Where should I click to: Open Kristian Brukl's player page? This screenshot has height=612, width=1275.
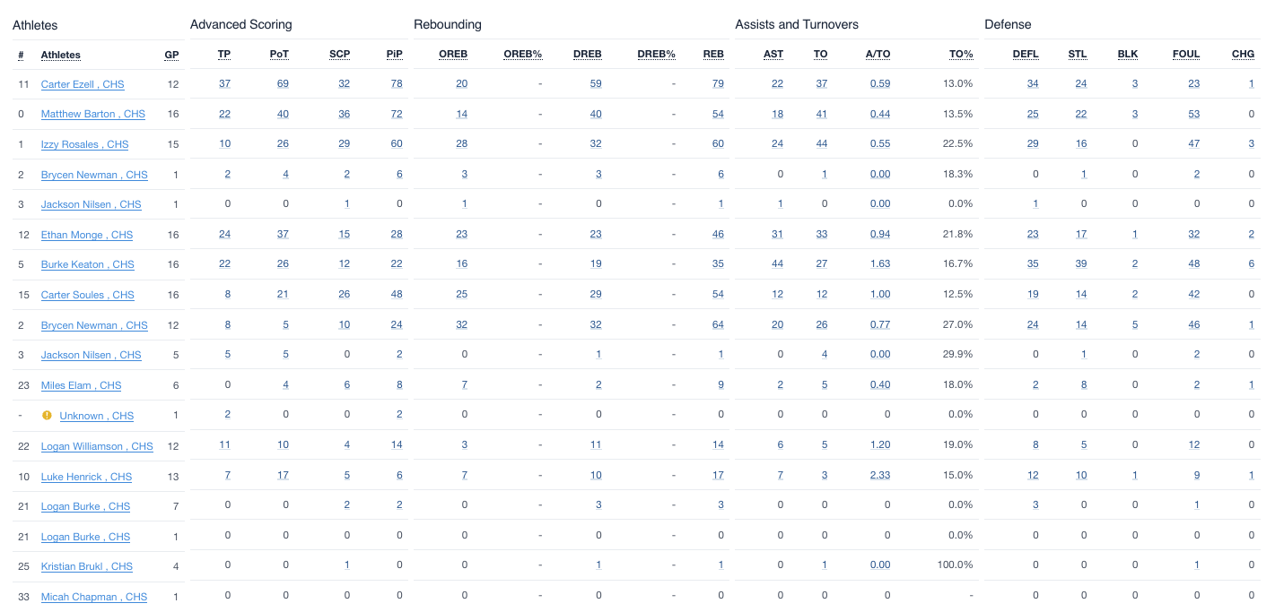click(86, 566)
